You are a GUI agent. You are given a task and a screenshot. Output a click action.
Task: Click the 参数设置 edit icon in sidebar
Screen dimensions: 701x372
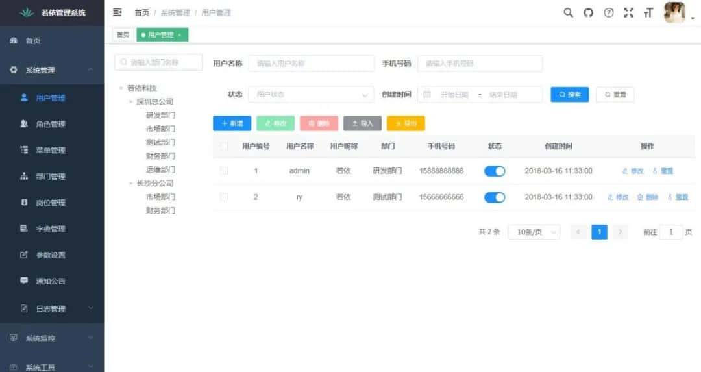(x=24, y=255)
